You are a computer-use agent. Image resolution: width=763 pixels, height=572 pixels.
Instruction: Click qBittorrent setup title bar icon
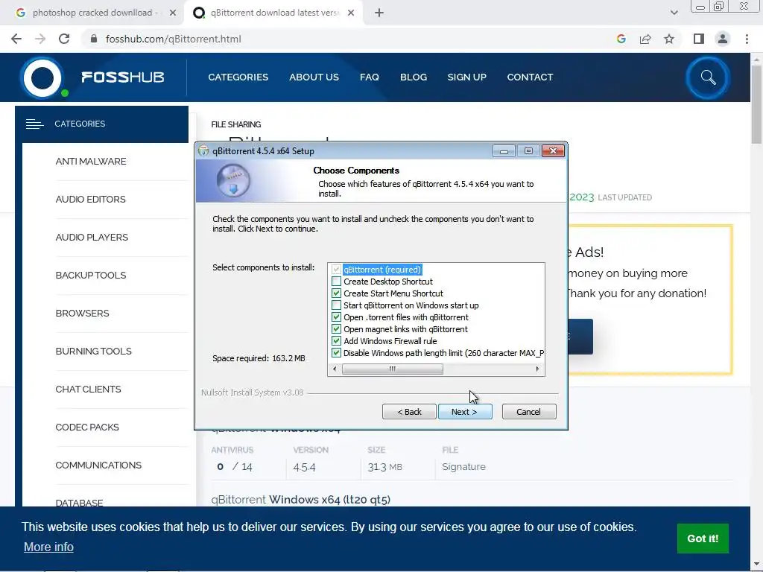(x=204, y=150)
